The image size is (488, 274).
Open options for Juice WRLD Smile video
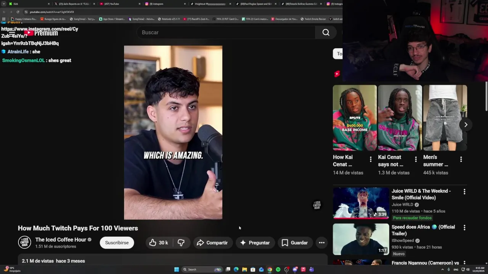pos(464,192)
